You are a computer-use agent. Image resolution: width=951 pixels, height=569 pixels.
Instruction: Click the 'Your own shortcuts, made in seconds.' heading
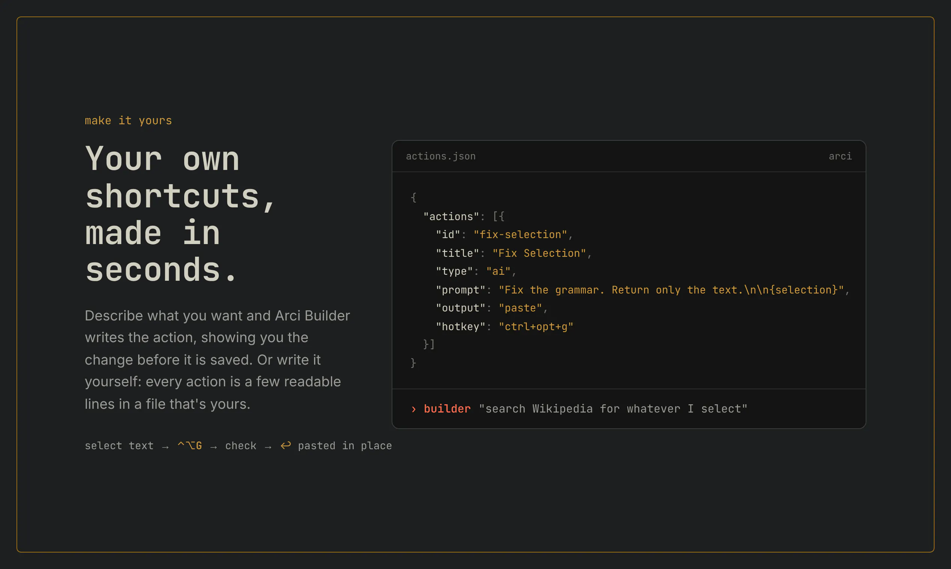pyautogui.click(x=180, y=214)
